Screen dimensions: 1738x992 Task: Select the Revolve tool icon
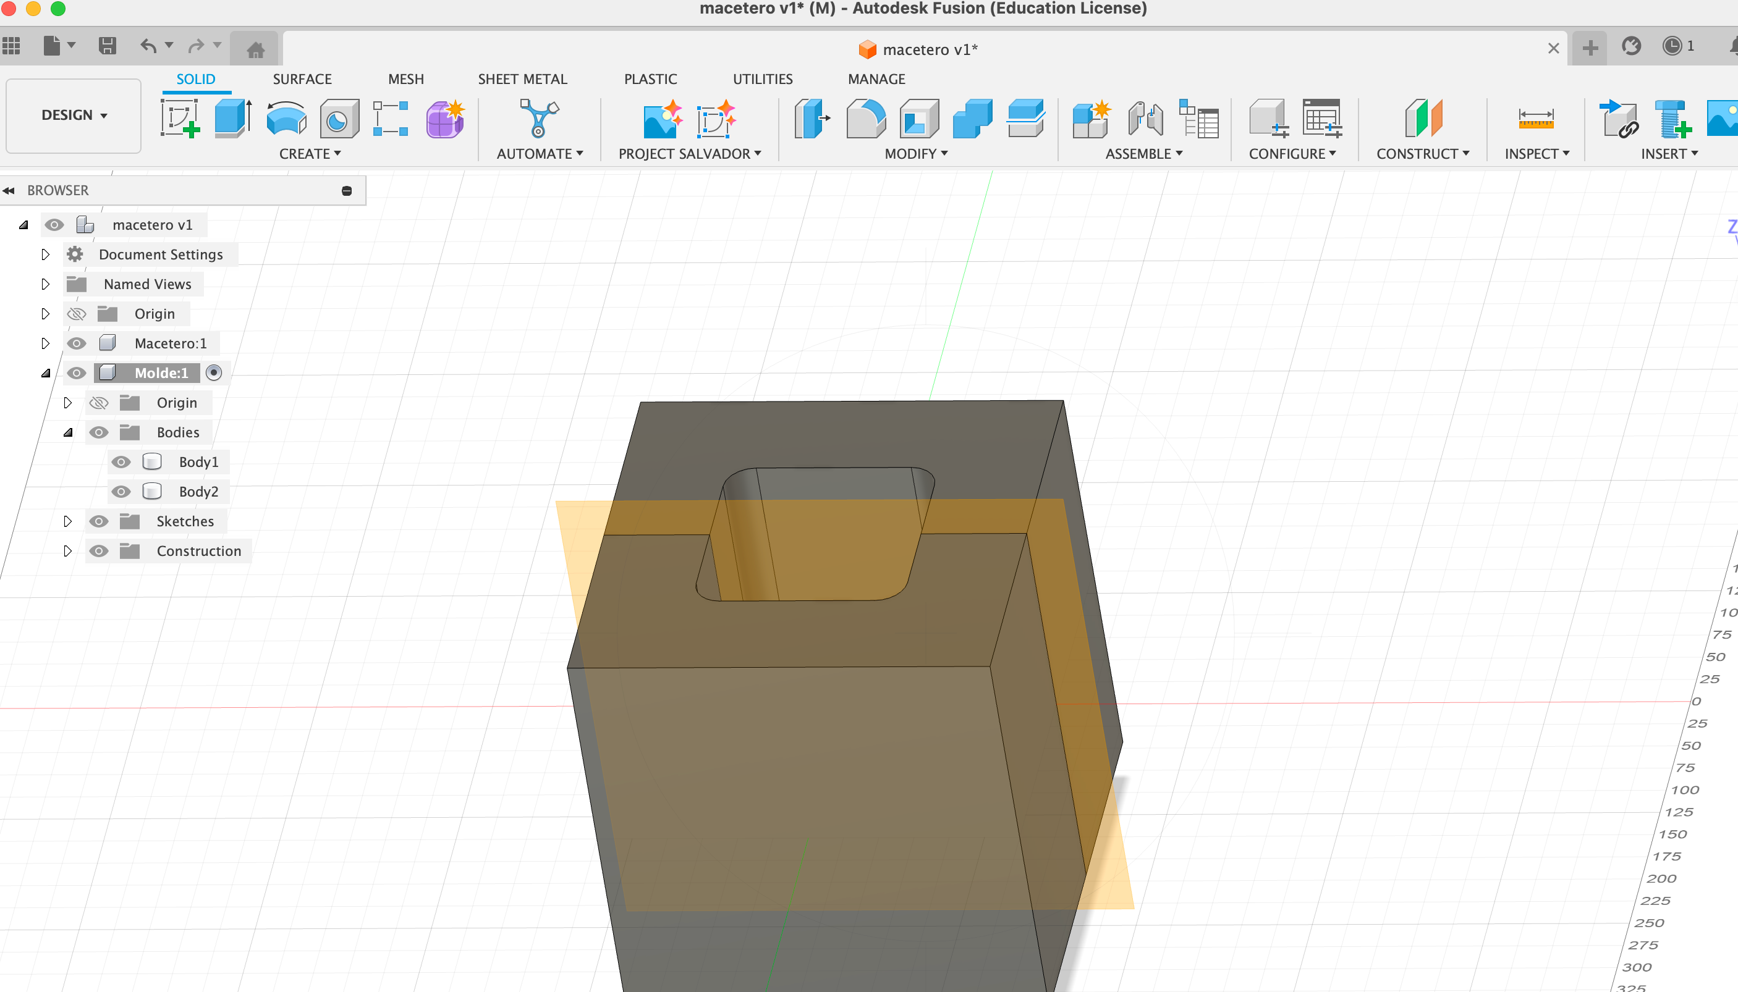[286, 119]
